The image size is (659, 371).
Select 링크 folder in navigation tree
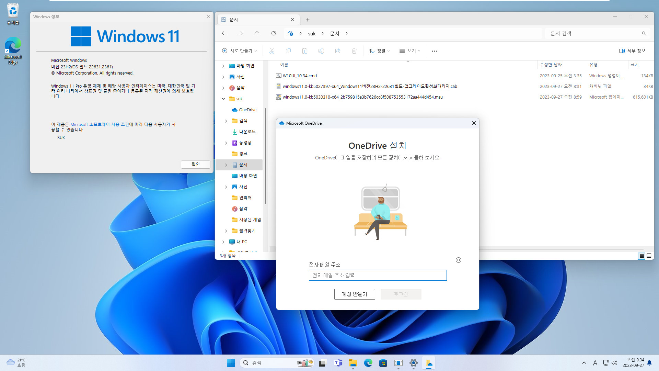(x=240, y=154)
